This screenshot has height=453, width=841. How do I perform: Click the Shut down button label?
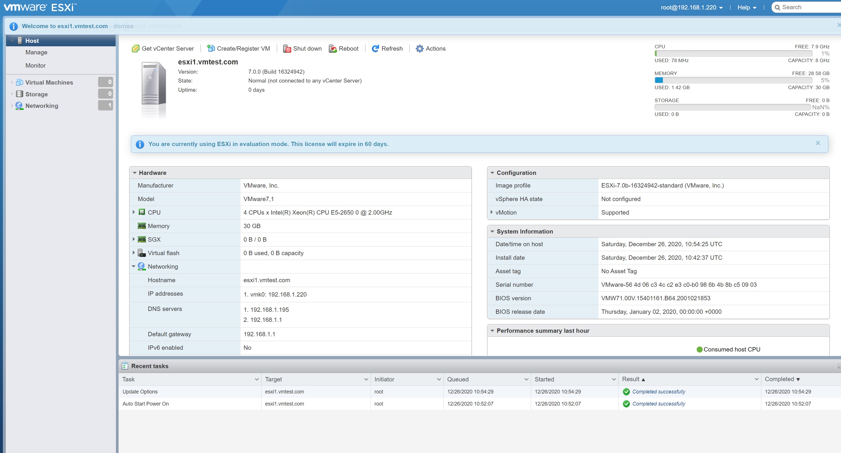[307, 49]
